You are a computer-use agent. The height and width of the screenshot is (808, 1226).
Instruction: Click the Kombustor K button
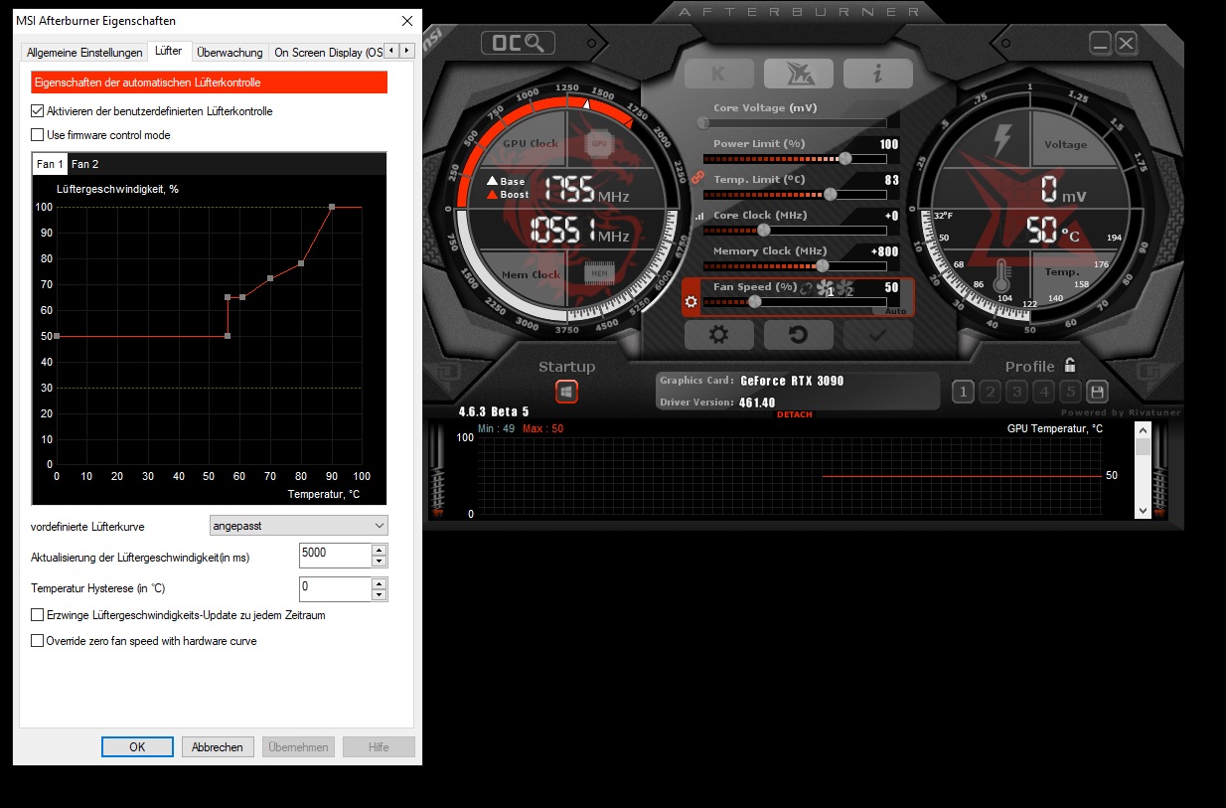tap(718, 73)
